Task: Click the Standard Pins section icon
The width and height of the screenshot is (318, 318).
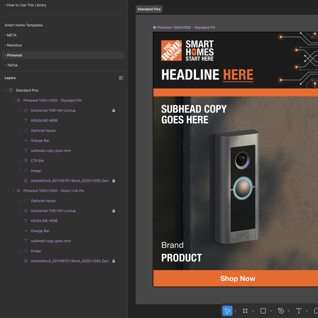Action: 11,90
